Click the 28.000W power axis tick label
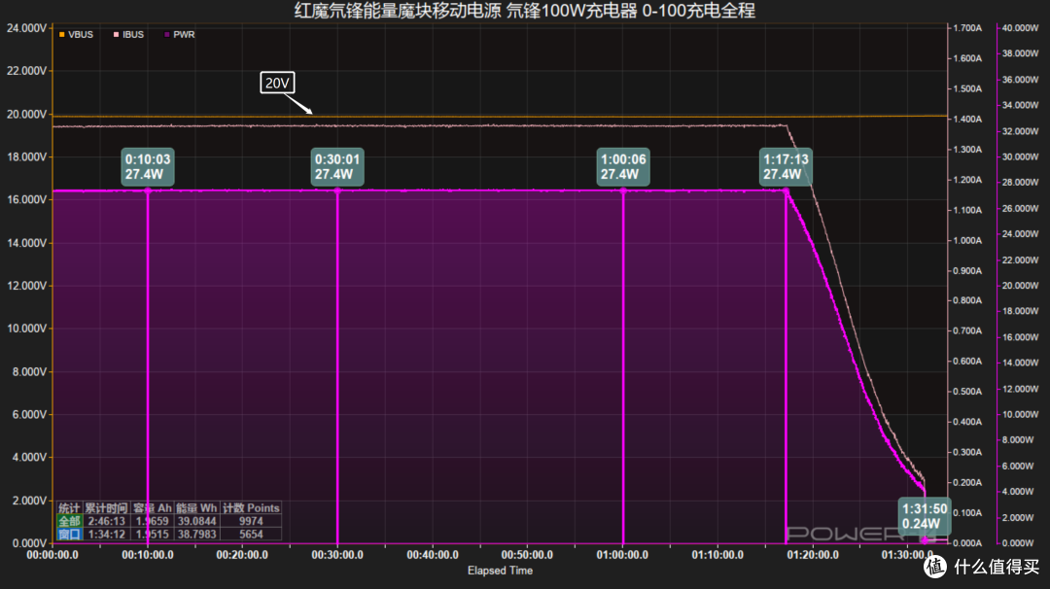The width and height of the screenshot is (1050, 589). [1020, 182]
